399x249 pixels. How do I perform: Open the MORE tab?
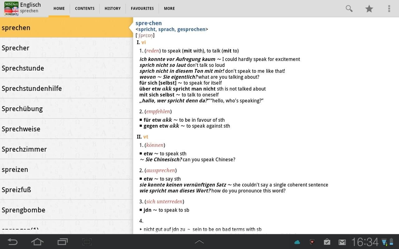tap(169, 8)
